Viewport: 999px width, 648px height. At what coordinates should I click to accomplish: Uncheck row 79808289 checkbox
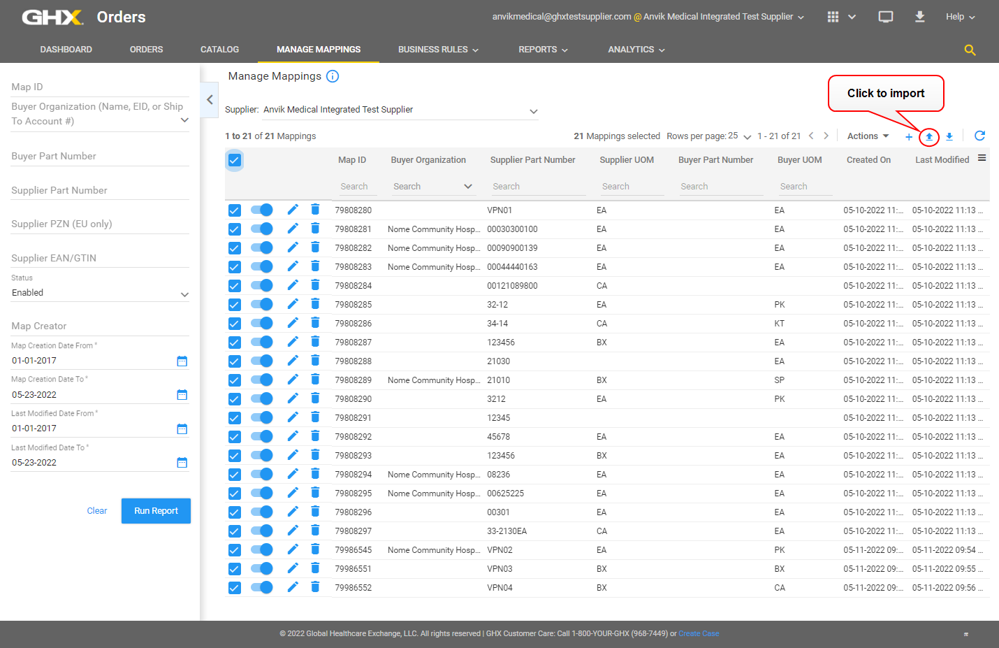click(x=235, y=380)
